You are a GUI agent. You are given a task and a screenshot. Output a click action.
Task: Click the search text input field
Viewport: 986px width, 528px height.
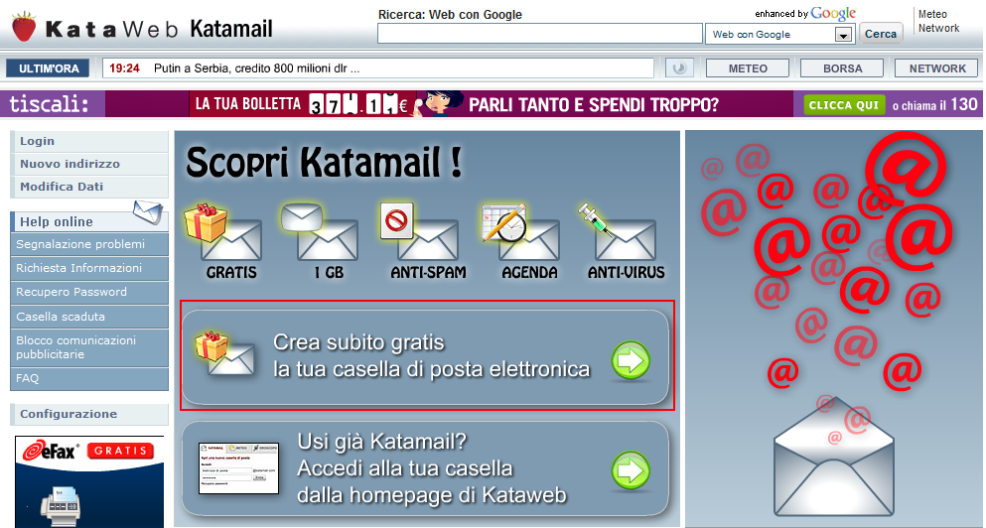tap(539, 34)
